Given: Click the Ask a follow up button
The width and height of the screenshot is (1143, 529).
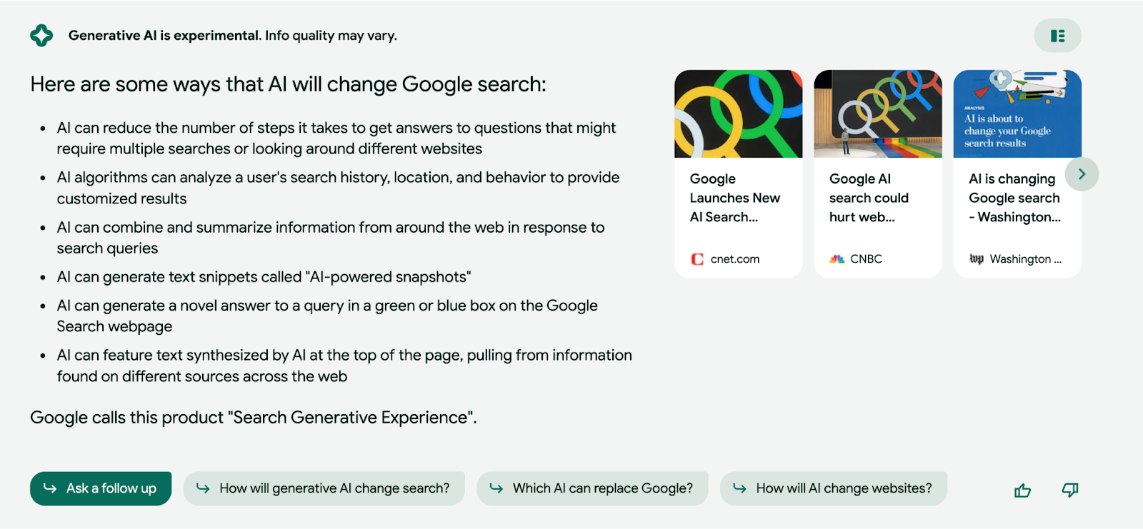Looking at the screenshot, I should 101,488.
